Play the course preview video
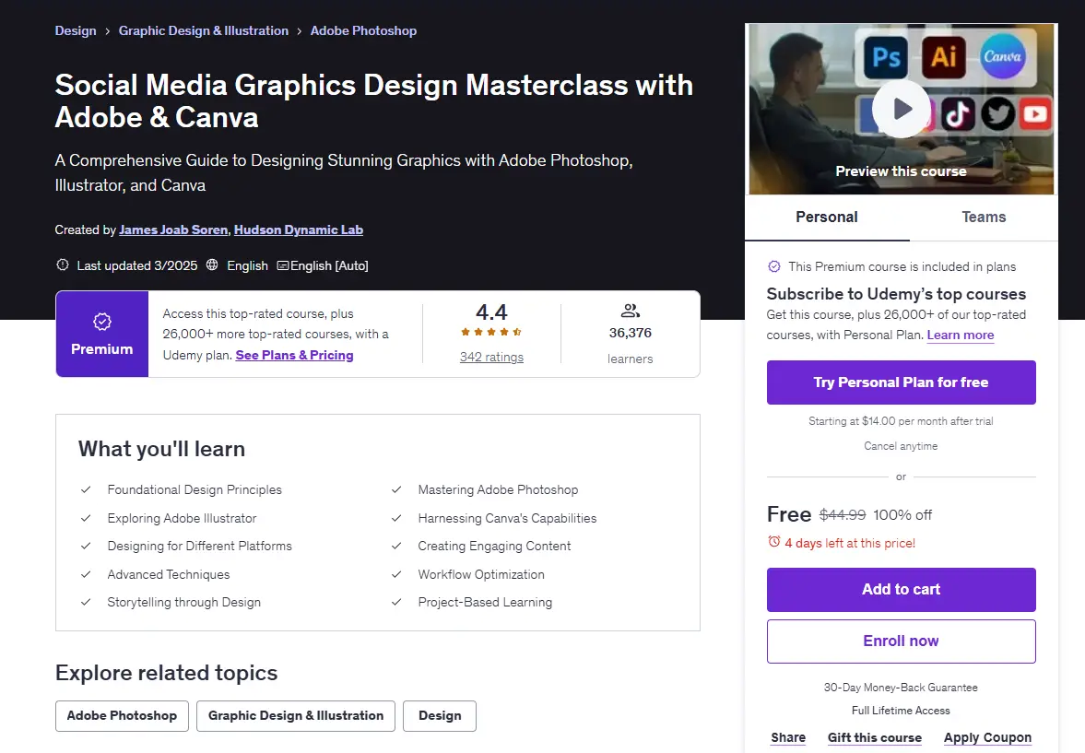The width and height of the screenshot is (1085, 753). 901,109
